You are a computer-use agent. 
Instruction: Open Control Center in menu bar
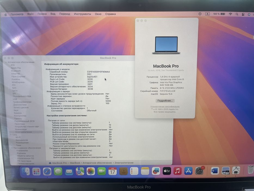[243, 14]
